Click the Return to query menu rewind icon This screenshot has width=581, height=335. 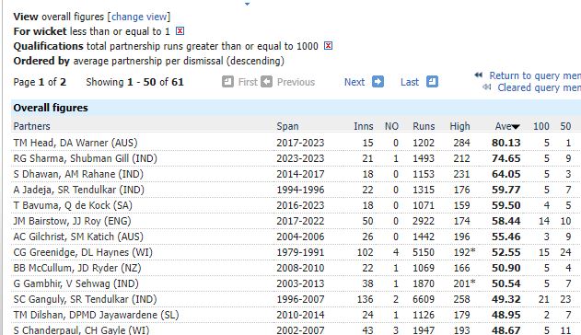point(479,75)
